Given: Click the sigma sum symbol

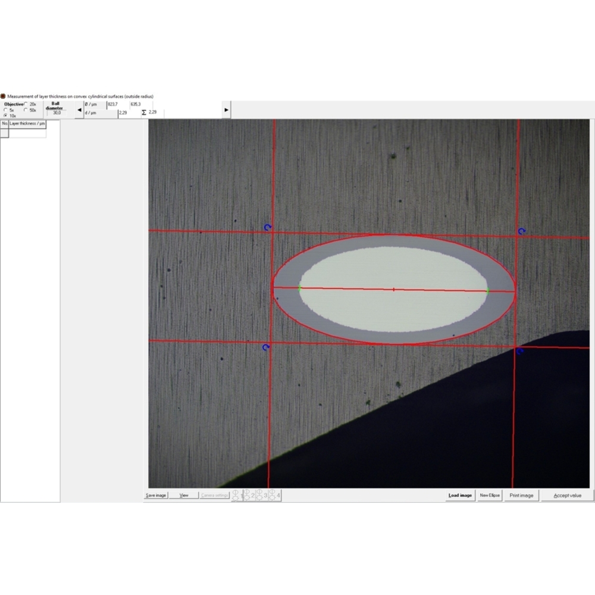Looking at the screenshot, I should pos(144,112).
